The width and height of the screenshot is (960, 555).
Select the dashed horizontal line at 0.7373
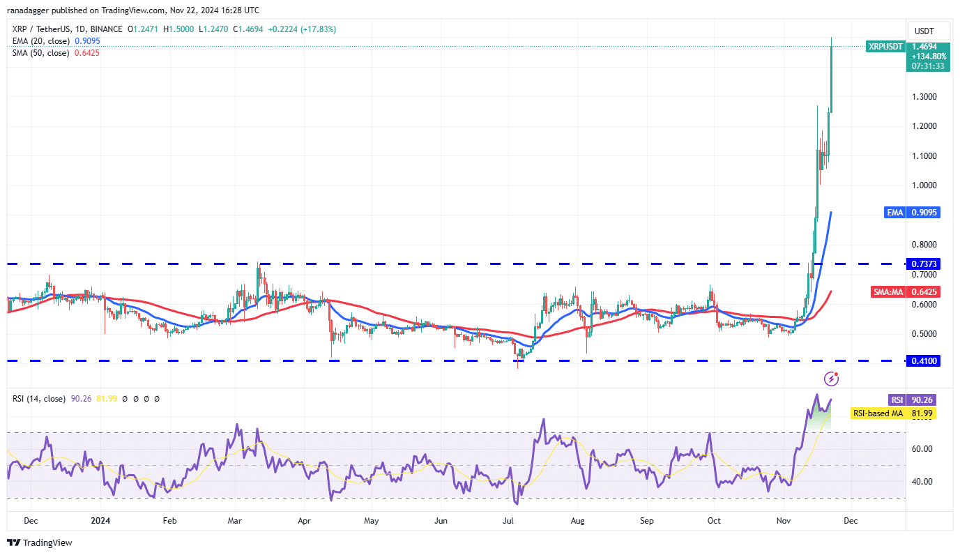click(456, 264)
